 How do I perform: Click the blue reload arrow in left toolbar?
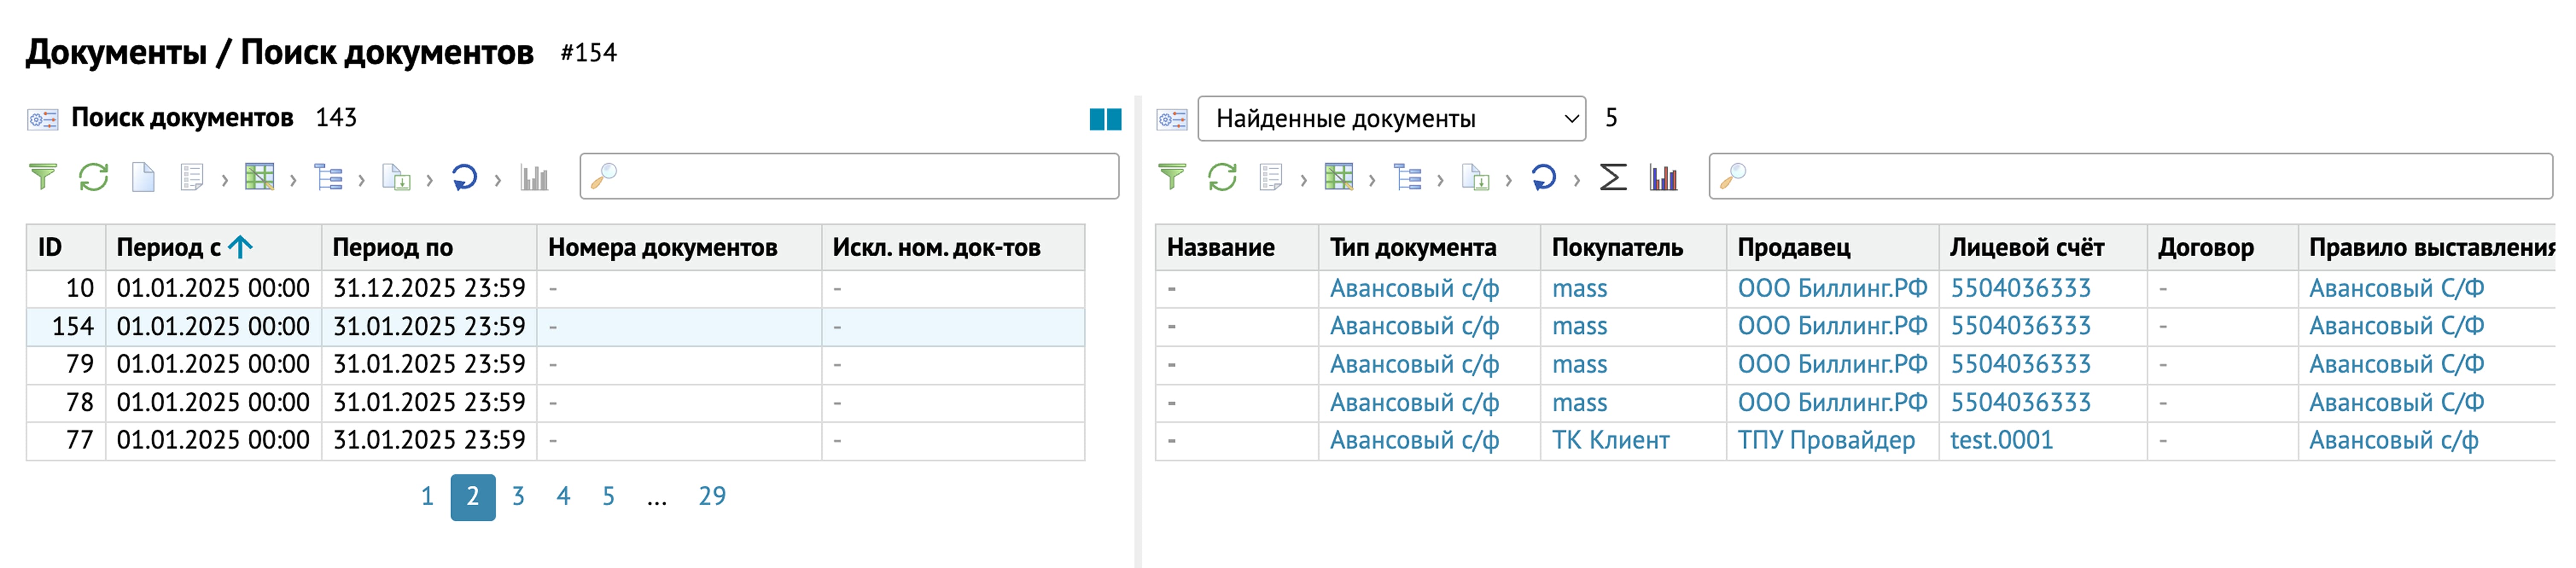pyautogui.click(x=464, y=177)
